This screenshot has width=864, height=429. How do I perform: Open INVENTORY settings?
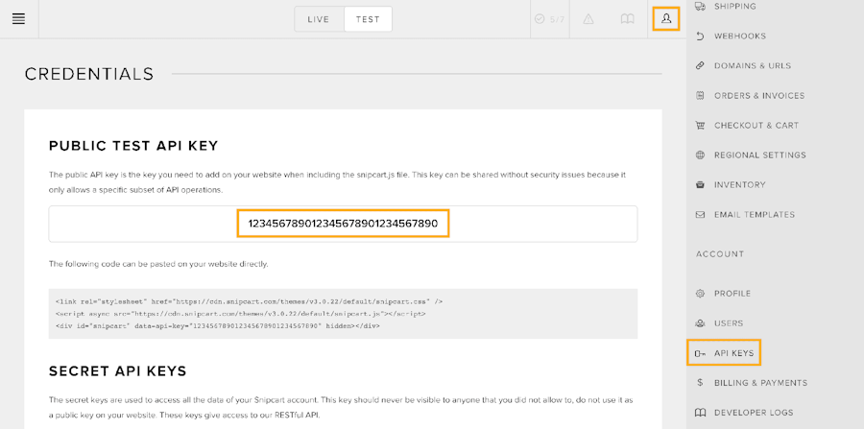pos(739,184)
